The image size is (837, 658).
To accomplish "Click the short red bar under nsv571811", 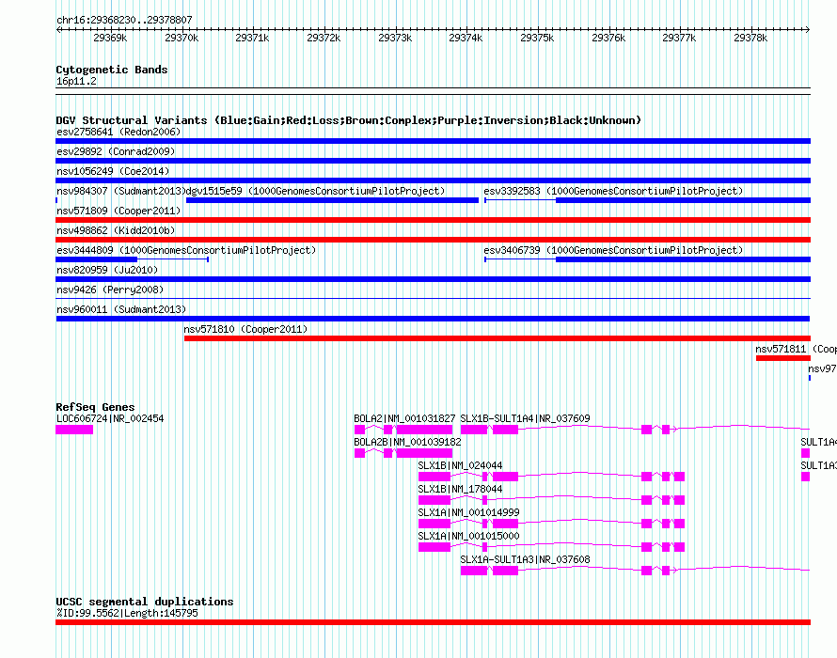I will 783,358.
